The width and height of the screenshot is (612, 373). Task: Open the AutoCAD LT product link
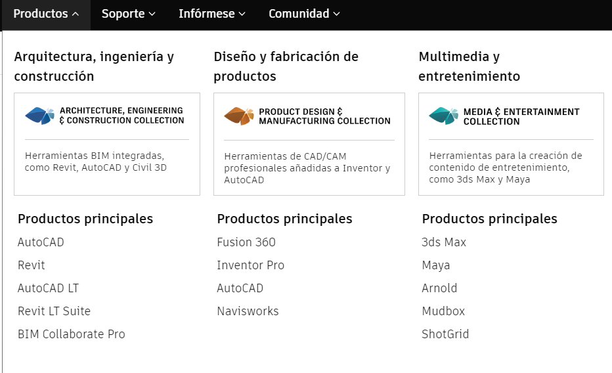[48, 288]
